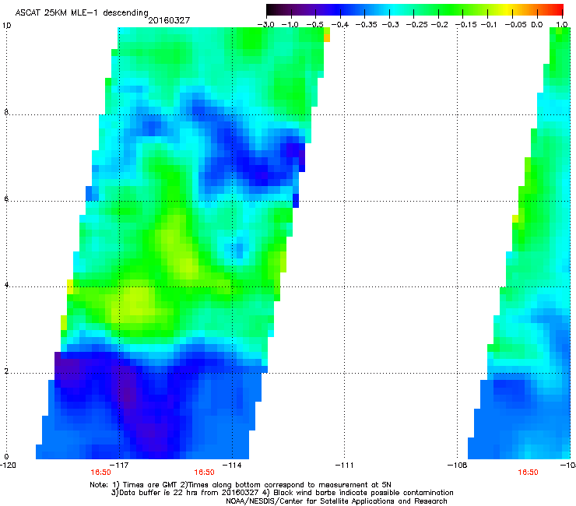
Task: Click the color bar label -0.3
Action: 390,25
